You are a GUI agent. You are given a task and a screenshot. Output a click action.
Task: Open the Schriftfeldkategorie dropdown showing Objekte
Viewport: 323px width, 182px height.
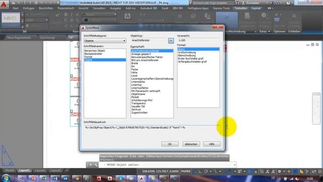(x=105, y=41)
